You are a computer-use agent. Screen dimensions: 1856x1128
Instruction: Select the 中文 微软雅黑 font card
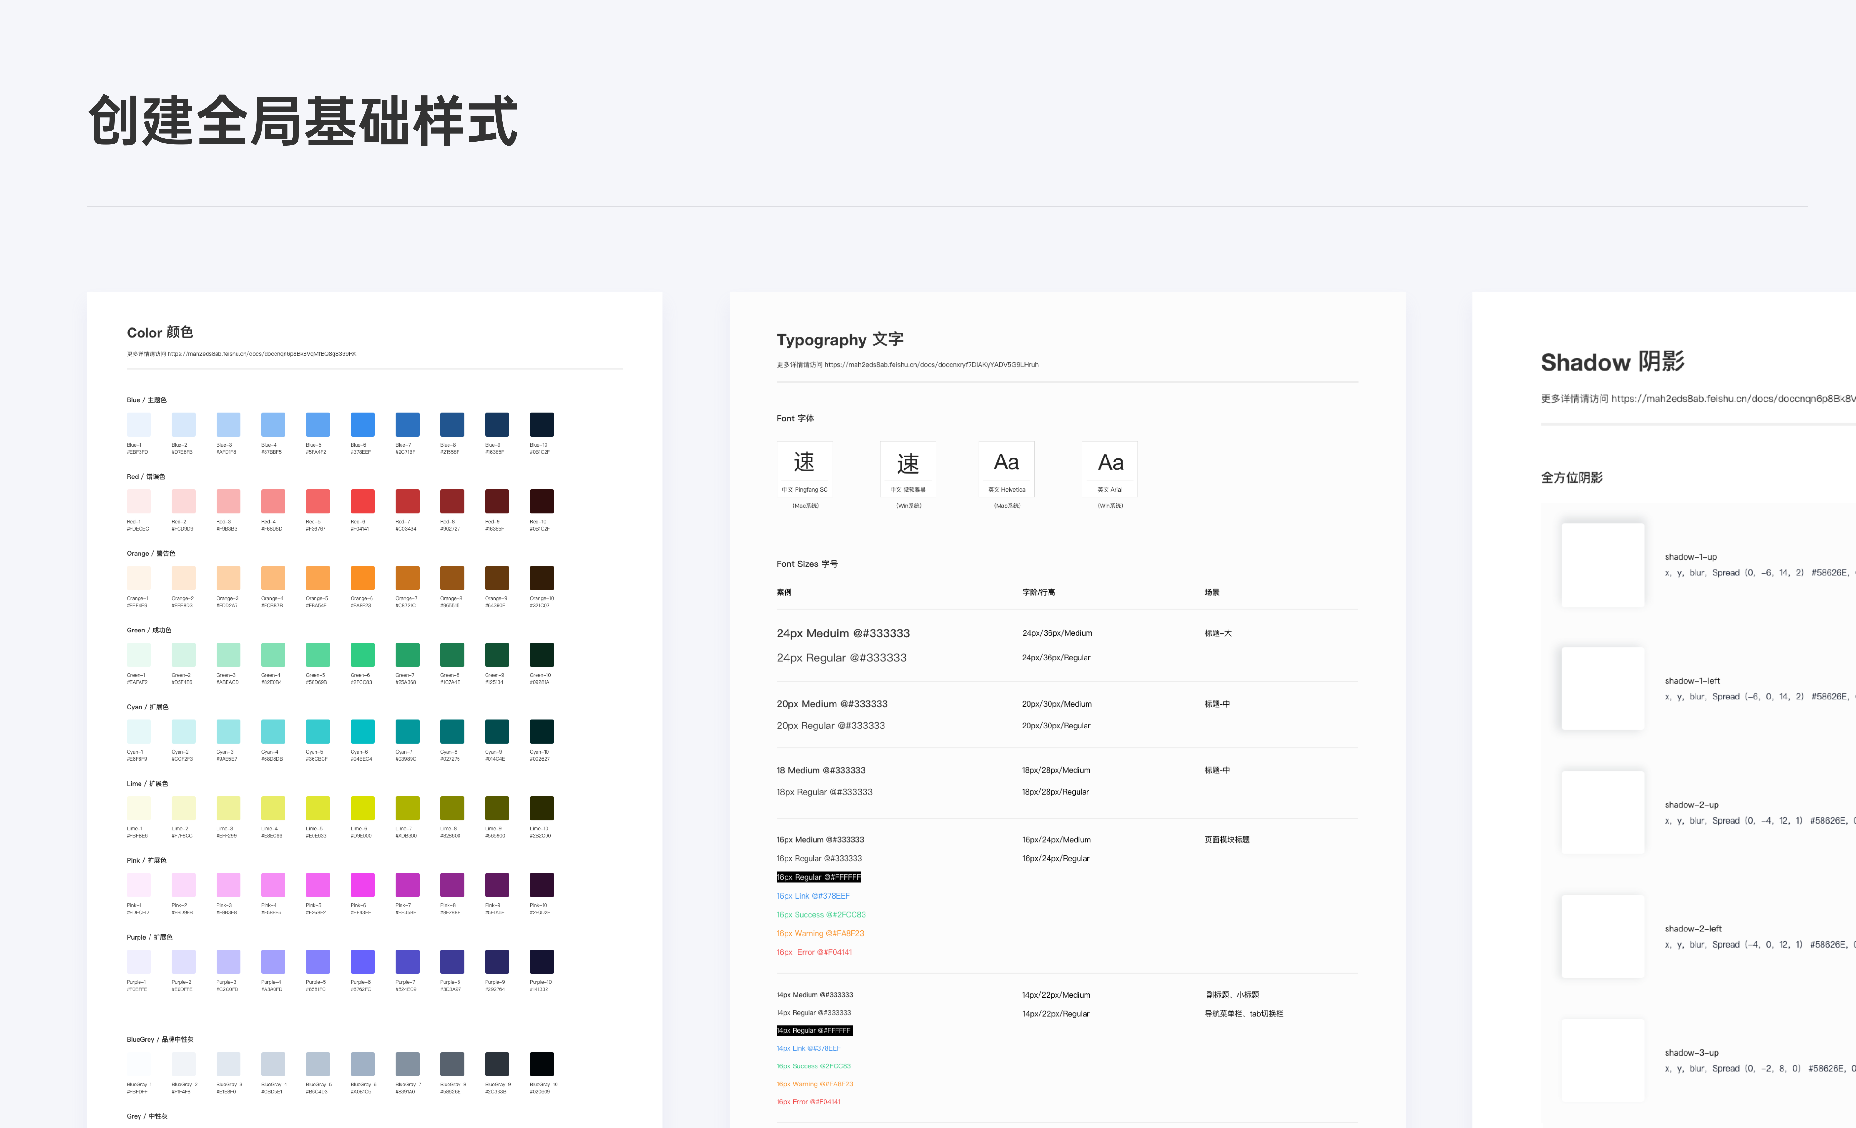point(908,469)
